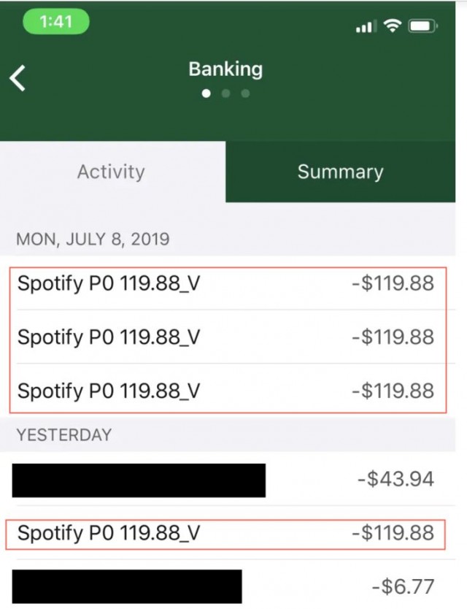Tap the MON, JULY 8, 2019 date header
The image size is (467, 609).
[93, 239]
